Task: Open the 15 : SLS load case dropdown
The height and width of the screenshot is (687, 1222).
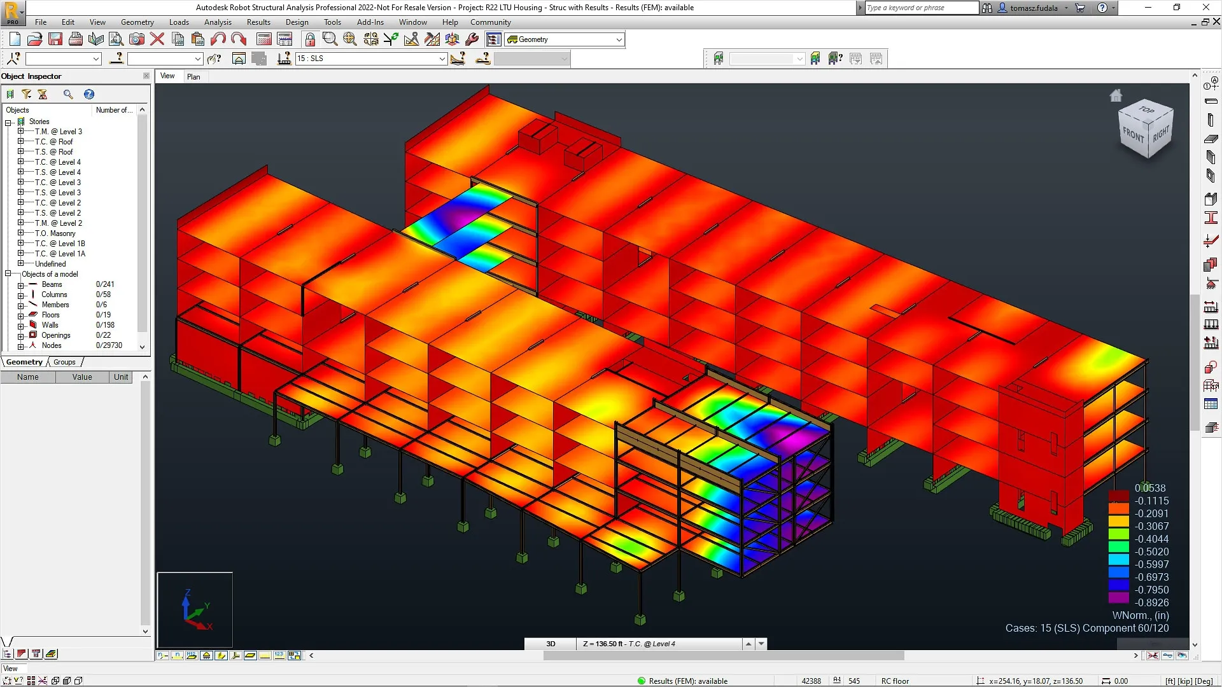Action: point(442,59)
